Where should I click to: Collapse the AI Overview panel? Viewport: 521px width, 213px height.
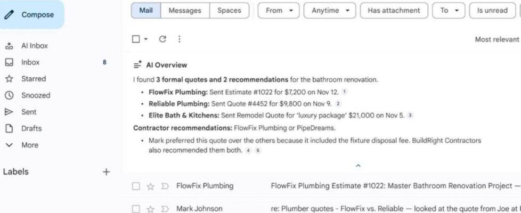coord(358,166)
